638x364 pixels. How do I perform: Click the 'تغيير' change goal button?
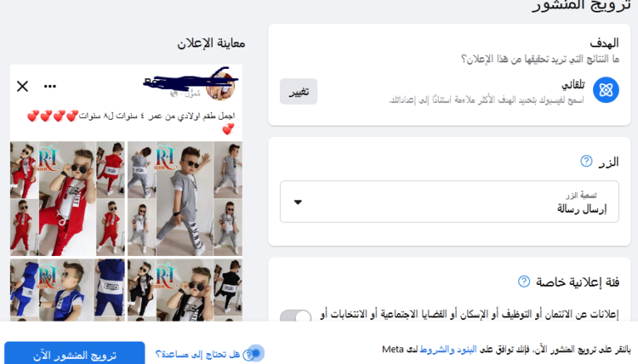tap(299, 91)
